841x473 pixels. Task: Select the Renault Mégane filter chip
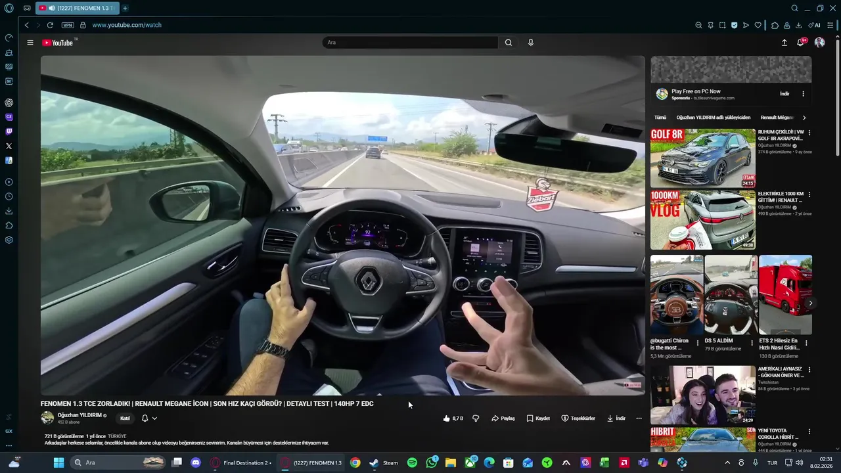coord(777,118)
